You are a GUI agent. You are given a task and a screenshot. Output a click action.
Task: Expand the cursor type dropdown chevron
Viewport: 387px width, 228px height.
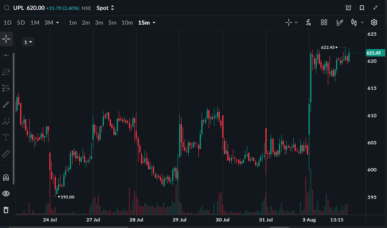296,23
